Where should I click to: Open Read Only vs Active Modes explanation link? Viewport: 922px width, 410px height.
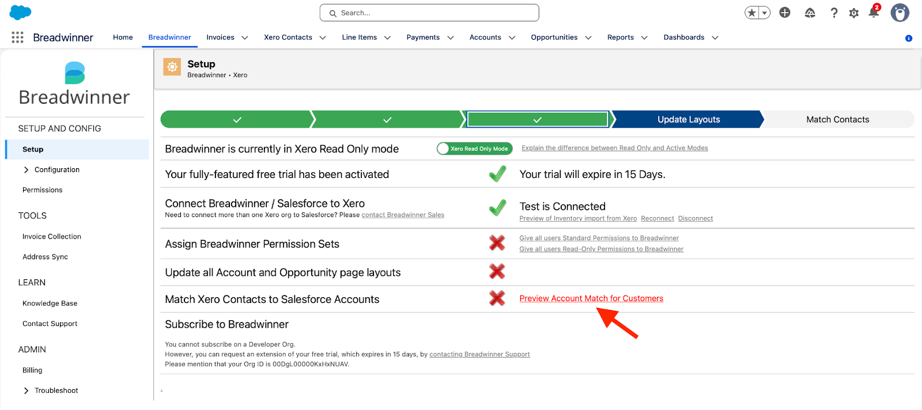(615, 148)
